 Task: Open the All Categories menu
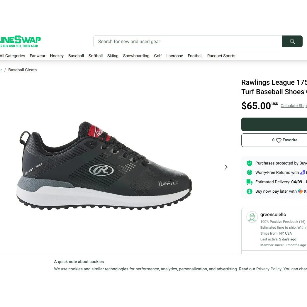(x=13, y=56)
